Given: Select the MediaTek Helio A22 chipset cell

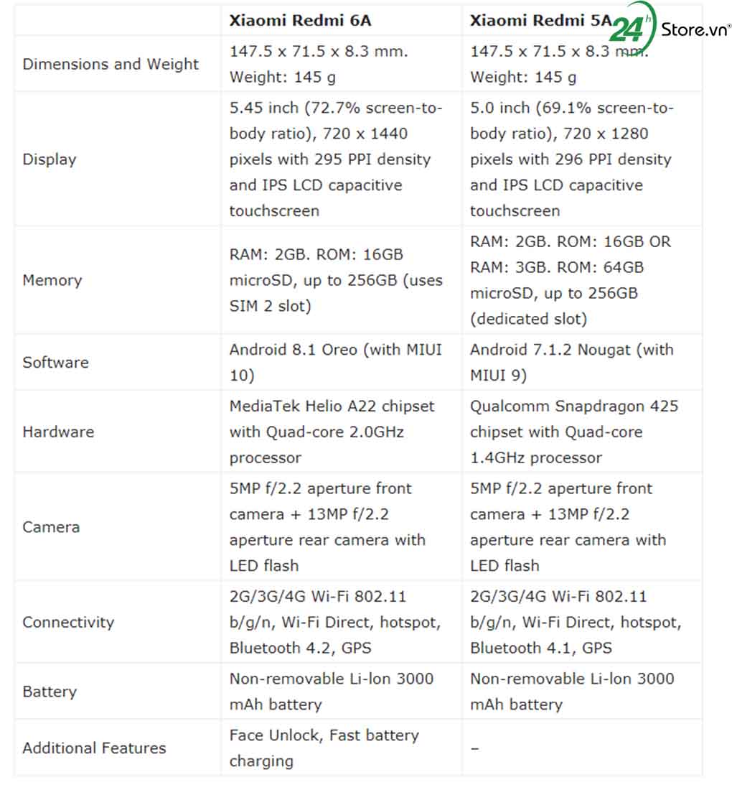Looking at the screenshot, I should [x=332, y=432].
